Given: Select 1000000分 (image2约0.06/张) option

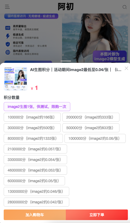Looking at the screenshot, I should (95, 138).
